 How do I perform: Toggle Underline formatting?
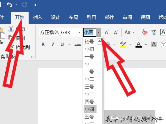62,45
